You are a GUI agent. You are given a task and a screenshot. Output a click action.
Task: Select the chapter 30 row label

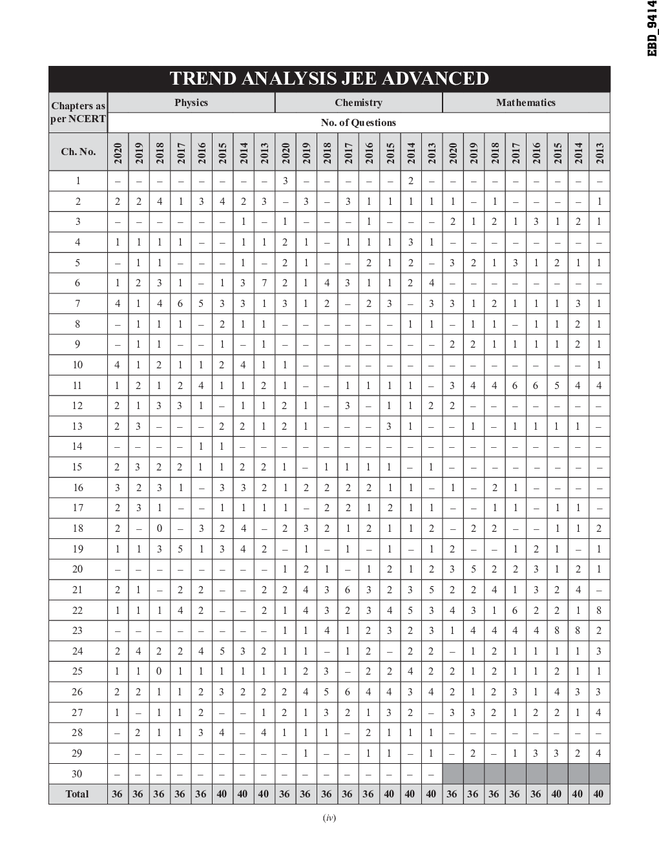pyautogui.click(x=78, y=774)
